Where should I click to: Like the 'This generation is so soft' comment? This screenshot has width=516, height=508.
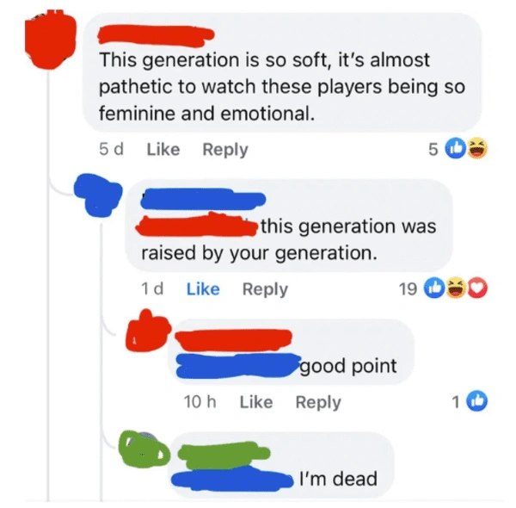coord(163,149)
